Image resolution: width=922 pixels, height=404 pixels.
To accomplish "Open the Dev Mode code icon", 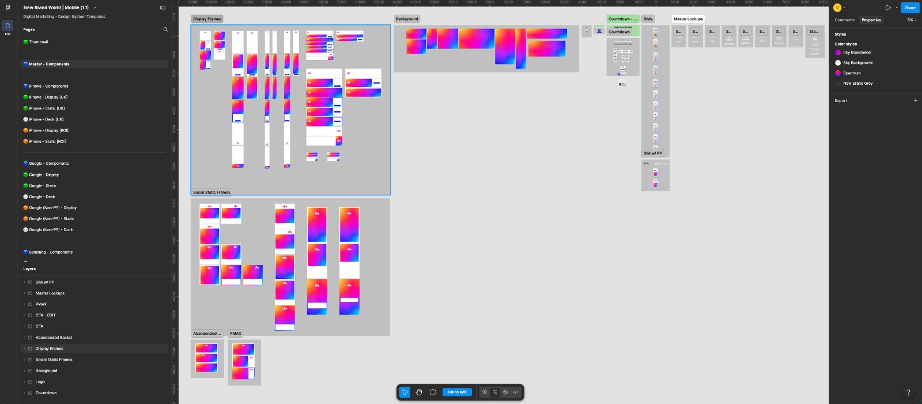I will coord(516,392).
